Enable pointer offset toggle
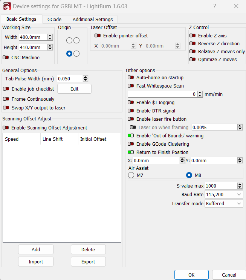 pyautogui.click(x=98, y=35)
